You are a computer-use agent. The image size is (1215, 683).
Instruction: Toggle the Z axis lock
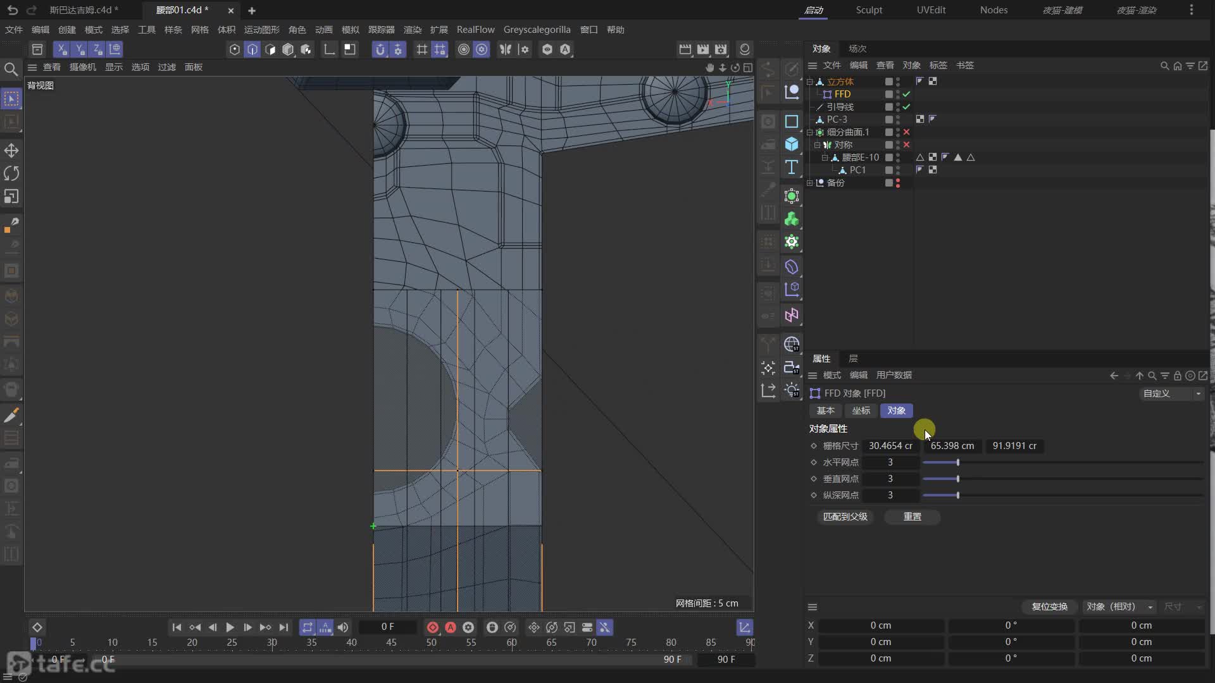(x=97, y=49)
